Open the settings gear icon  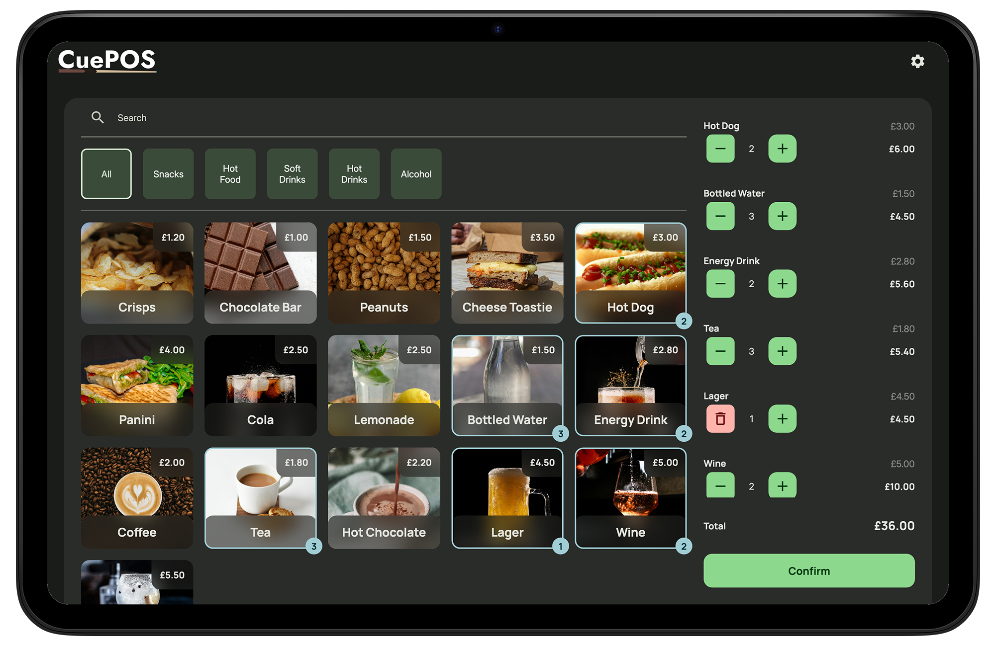917,61
